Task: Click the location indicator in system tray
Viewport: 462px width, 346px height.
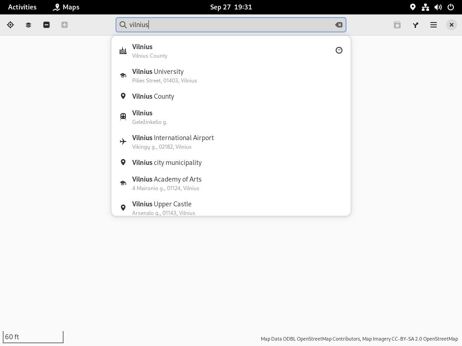Action: 412,7
